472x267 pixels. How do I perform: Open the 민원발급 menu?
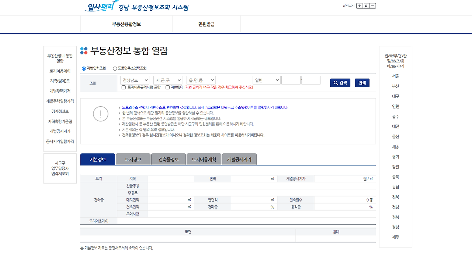pyautogui.click(x=206, y=24)
